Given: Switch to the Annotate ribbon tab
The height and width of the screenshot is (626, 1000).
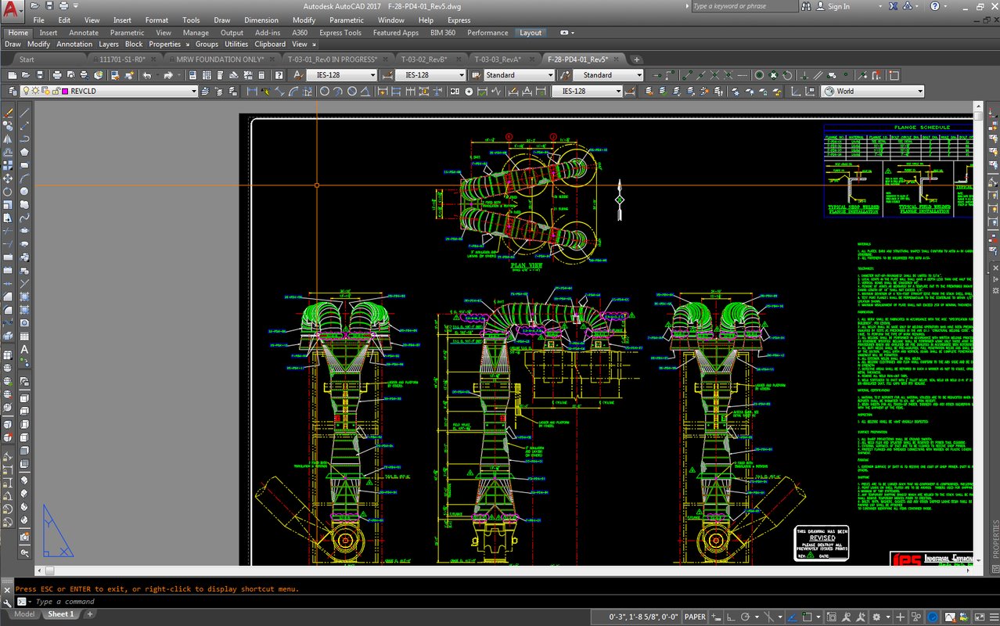Looking at the screenshot, I should tap(84, 33).
